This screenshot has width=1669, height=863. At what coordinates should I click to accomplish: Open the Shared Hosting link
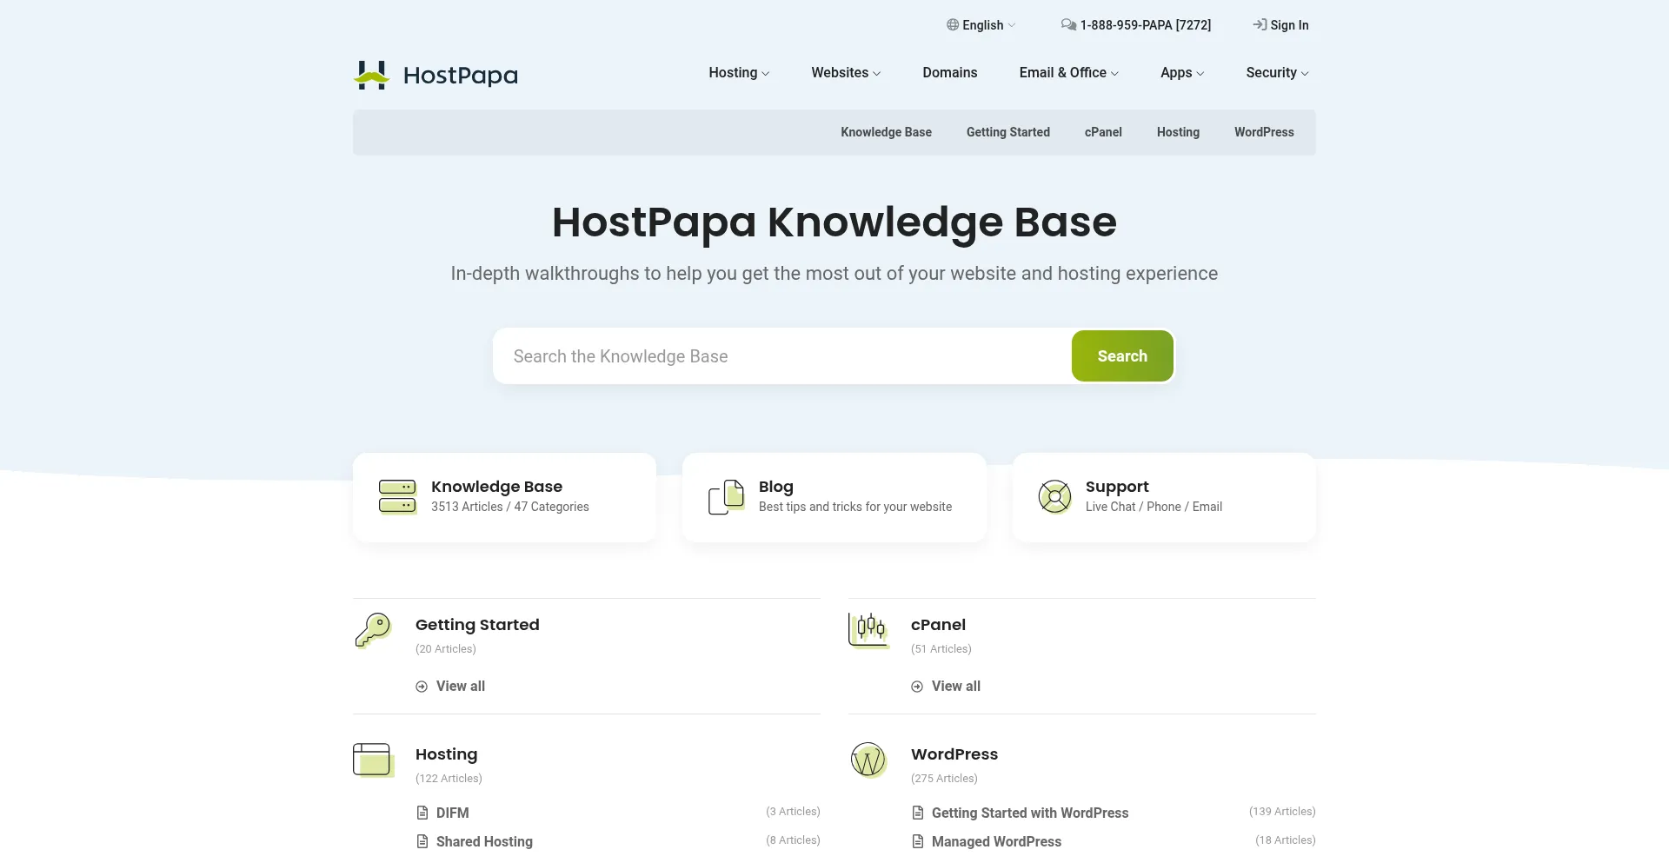pyautogui.click(x=483, y=841)
